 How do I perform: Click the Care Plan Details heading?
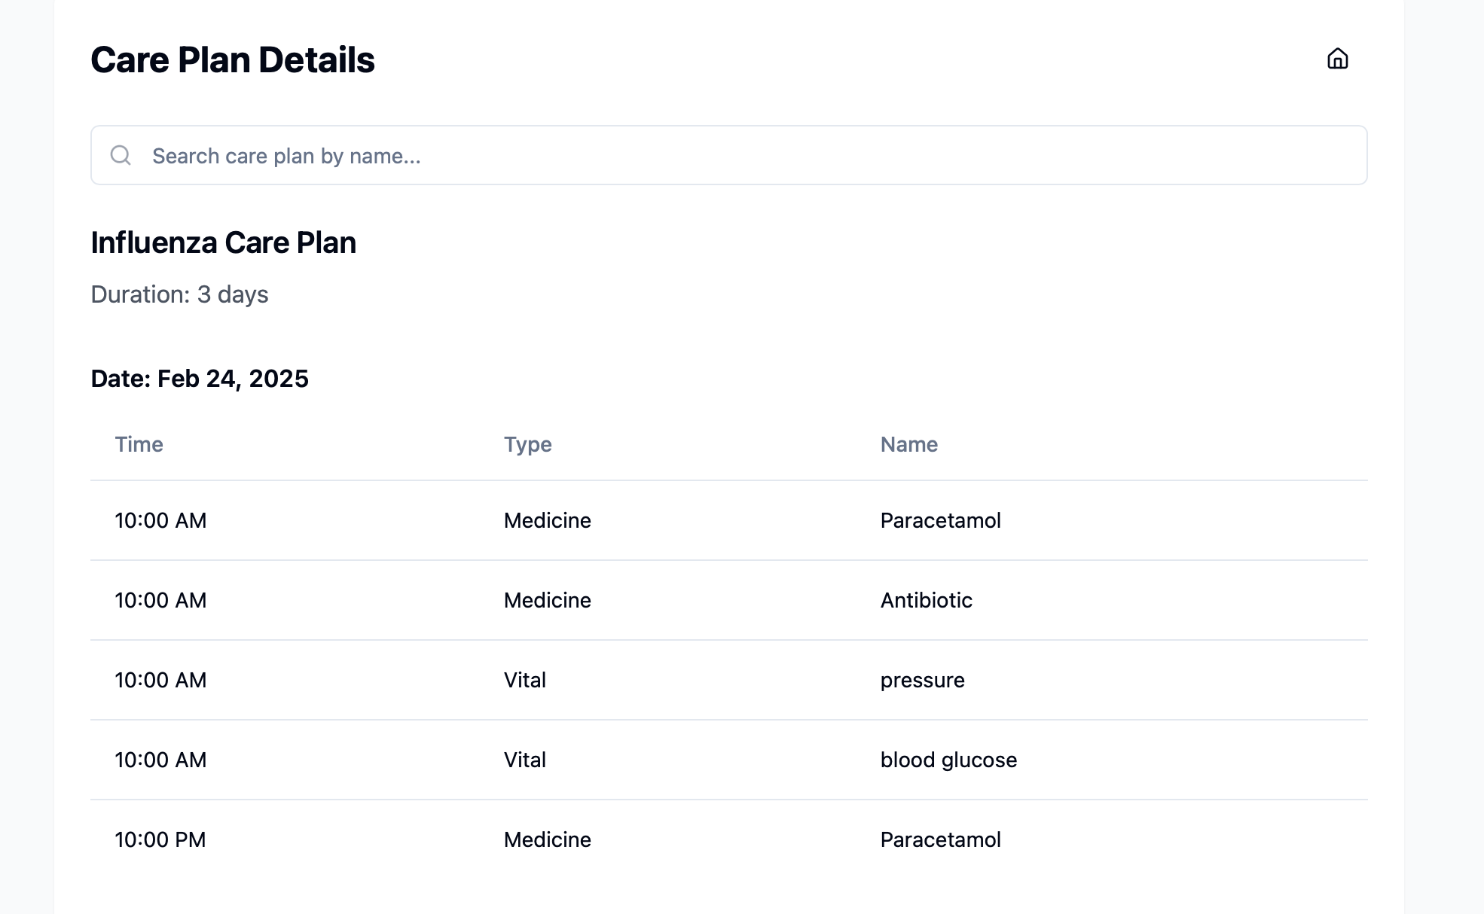coord(233,60)
